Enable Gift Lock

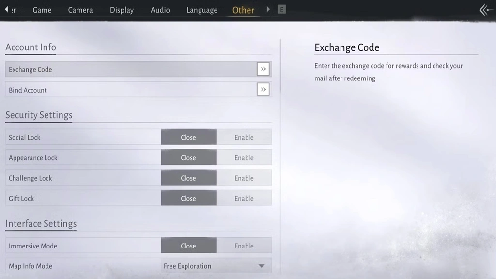(244, 198)
